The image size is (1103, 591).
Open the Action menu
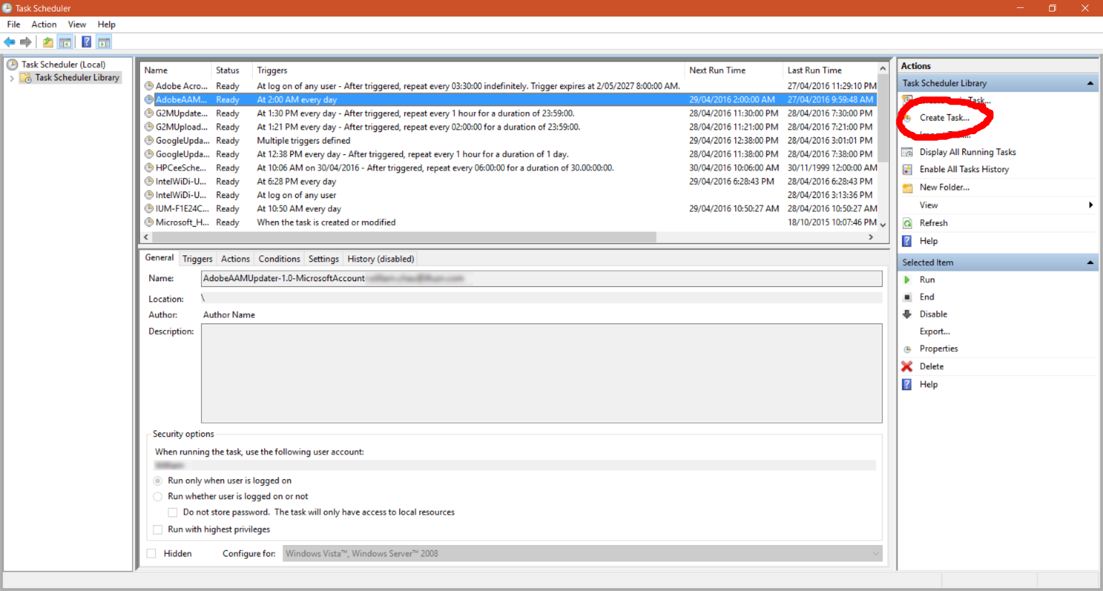pyautogui.click(x=44, y=24)
